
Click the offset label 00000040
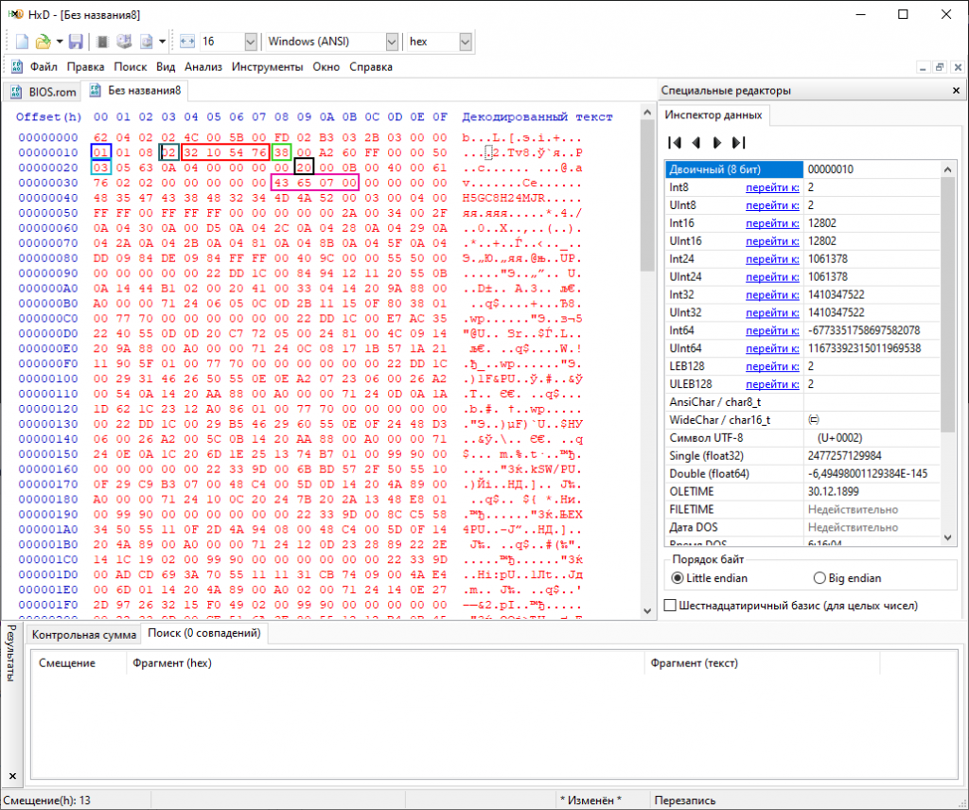[x=48, y=198]
